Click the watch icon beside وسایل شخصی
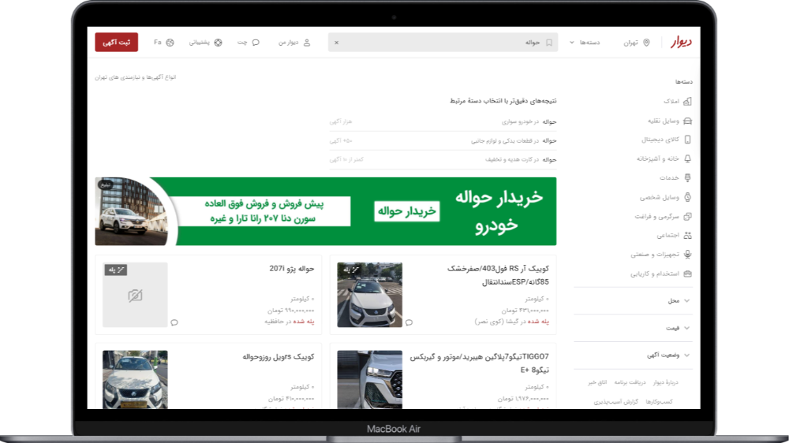 [x=687, y=198]
